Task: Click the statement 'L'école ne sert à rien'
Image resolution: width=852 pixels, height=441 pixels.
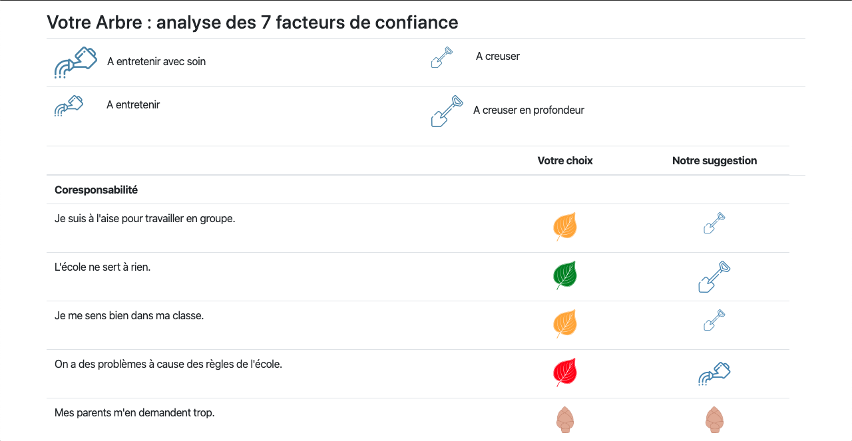Action: tap(103, 267)
